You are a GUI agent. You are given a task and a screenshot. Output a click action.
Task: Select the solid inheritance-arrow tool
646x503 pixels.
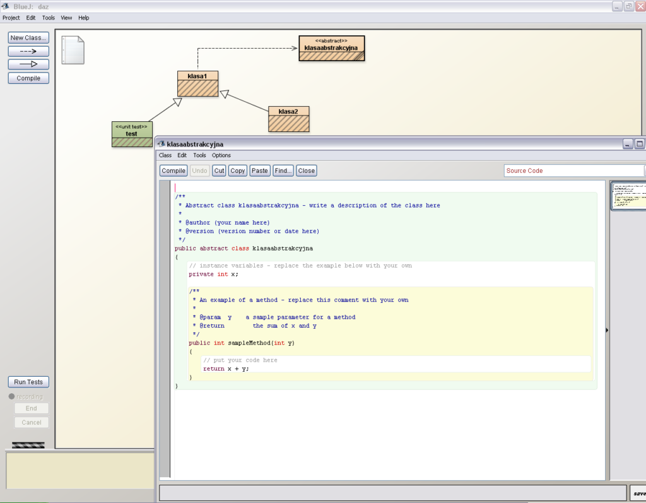pos(28,64)
